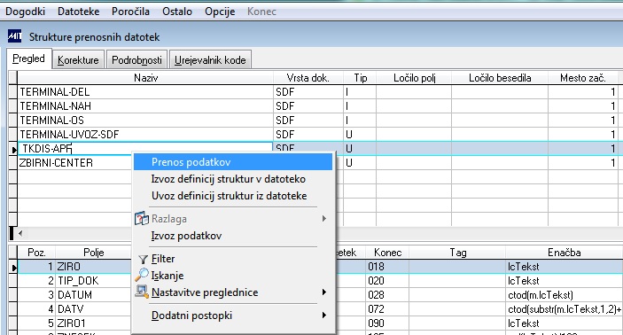Click the Ločilo besedila column header
The height and width of the screenshot is (335, 623).
(500, 78)
